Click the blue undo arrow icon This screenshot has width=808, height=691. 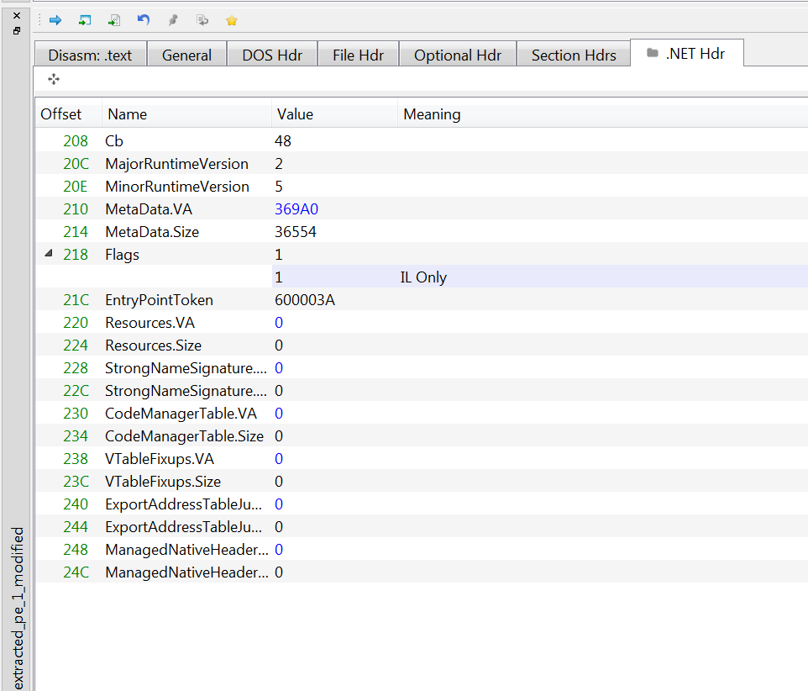143,20
